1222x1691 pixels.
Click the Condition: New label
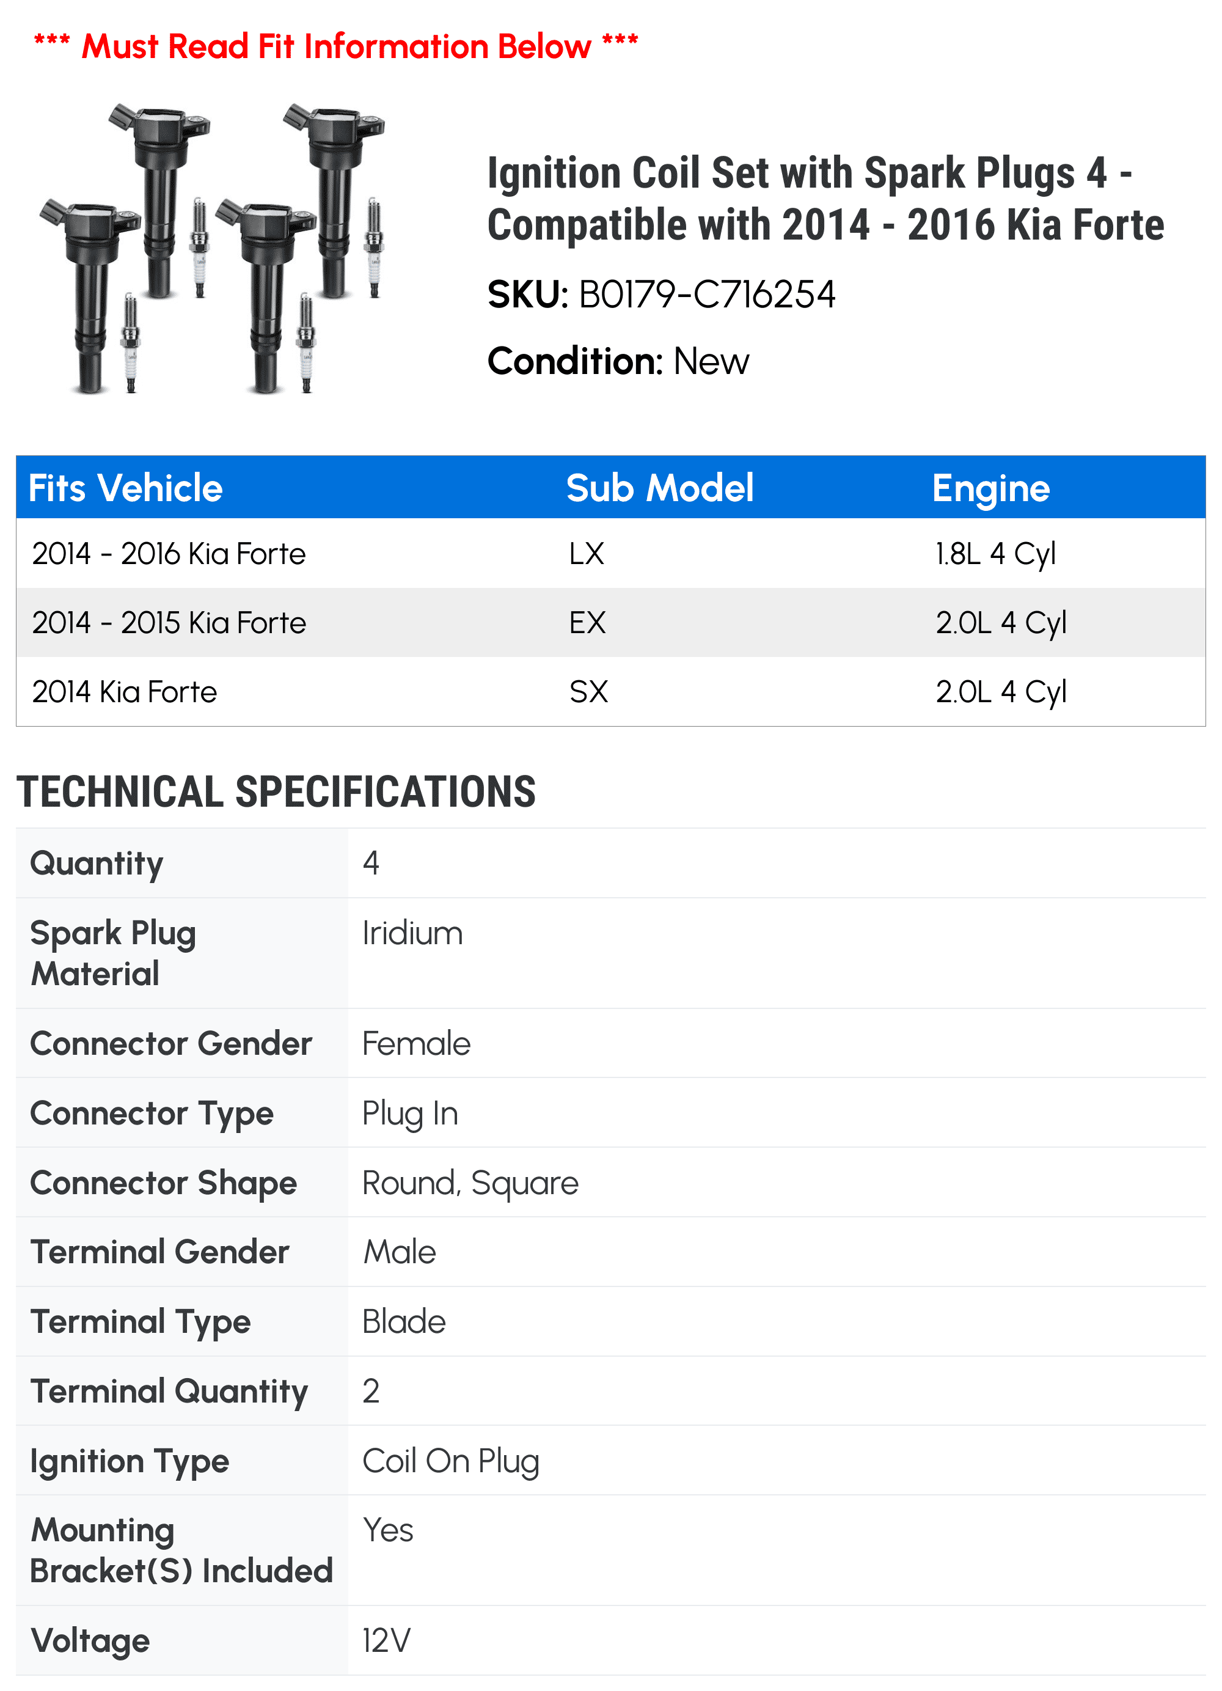(618, 361)
